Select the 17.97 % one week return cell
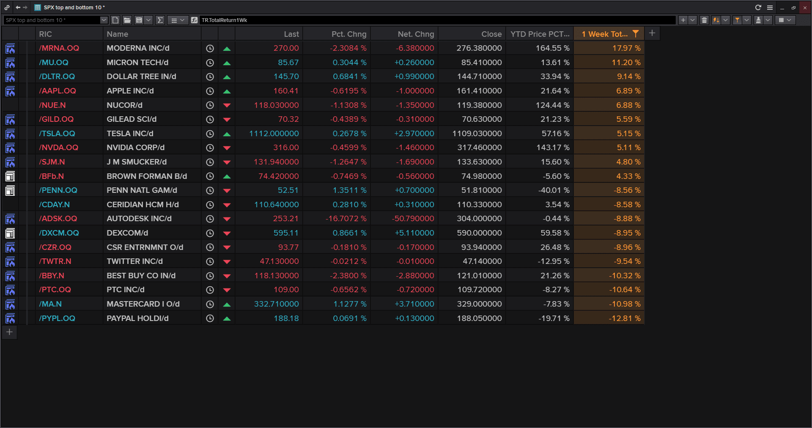The height and width of the screenshot is (428, 812). [x=609, y=48]
